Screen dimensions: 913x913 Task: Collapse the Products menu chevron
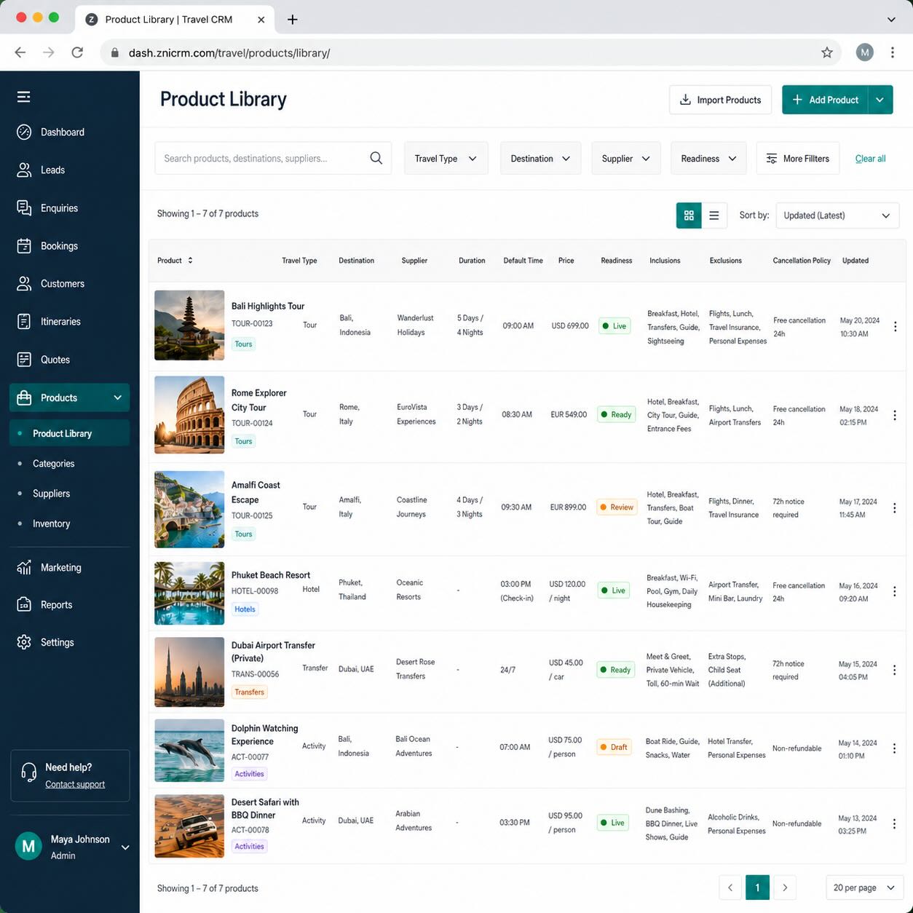(x=118, y=398)
